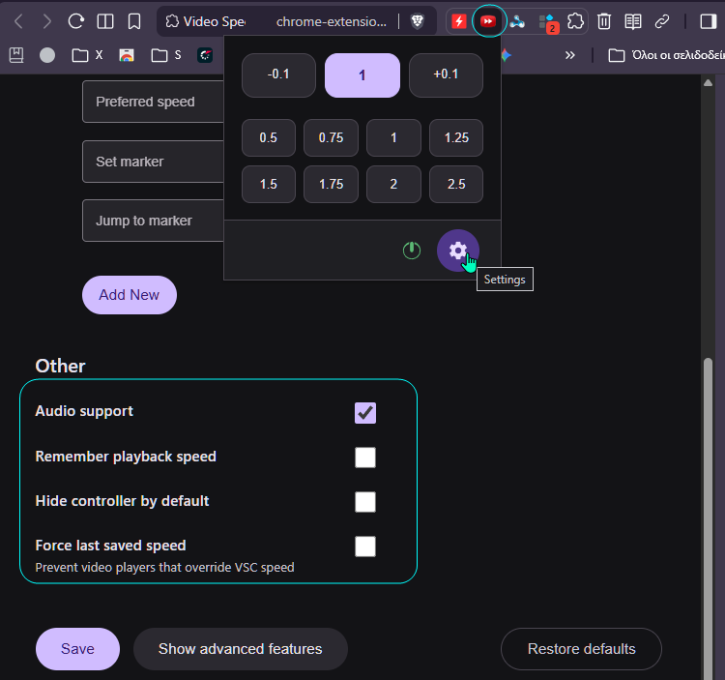Click the Add New button

point(130,295)
